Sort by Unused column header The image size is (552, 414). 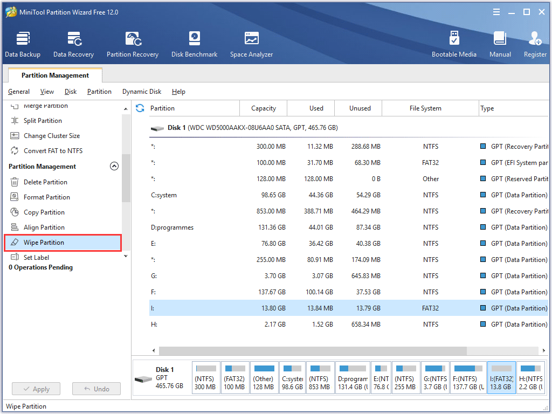(358, 108)
